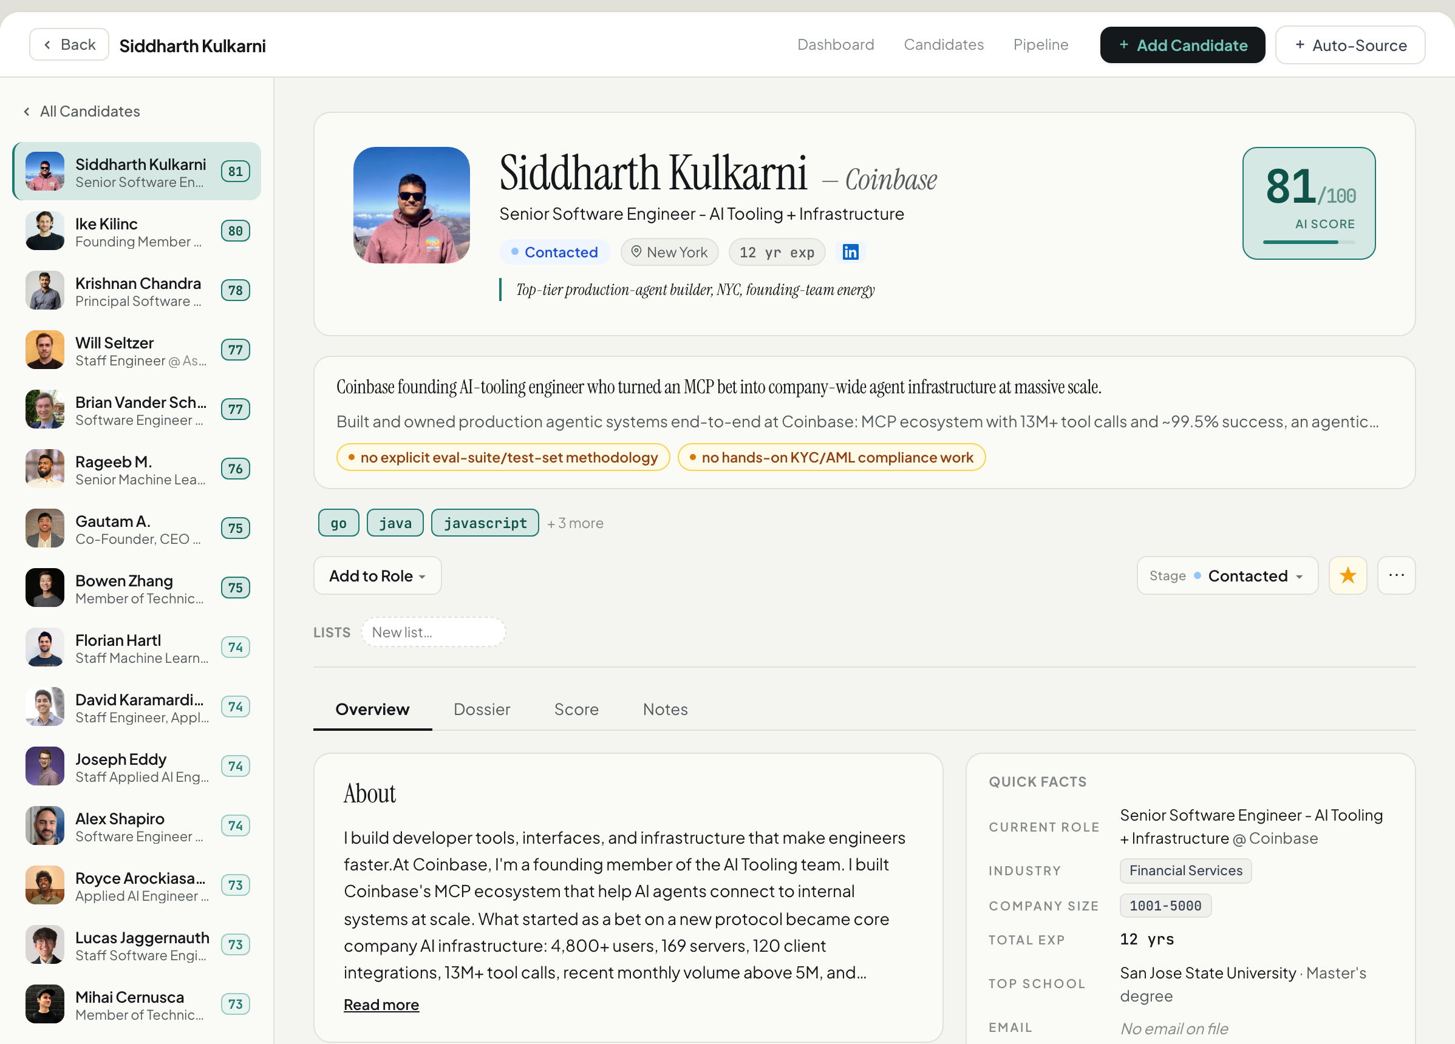Screen dimensions: 1455x1044
Task: Click the Read more link
Action: (x=381, y=1004)
